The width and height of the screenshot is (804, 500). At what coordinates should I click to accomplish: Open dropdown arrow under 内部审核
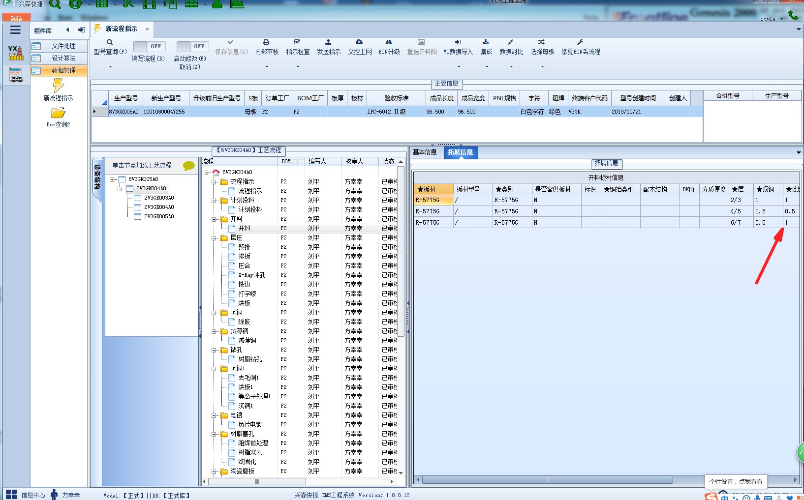coord(267,67)
